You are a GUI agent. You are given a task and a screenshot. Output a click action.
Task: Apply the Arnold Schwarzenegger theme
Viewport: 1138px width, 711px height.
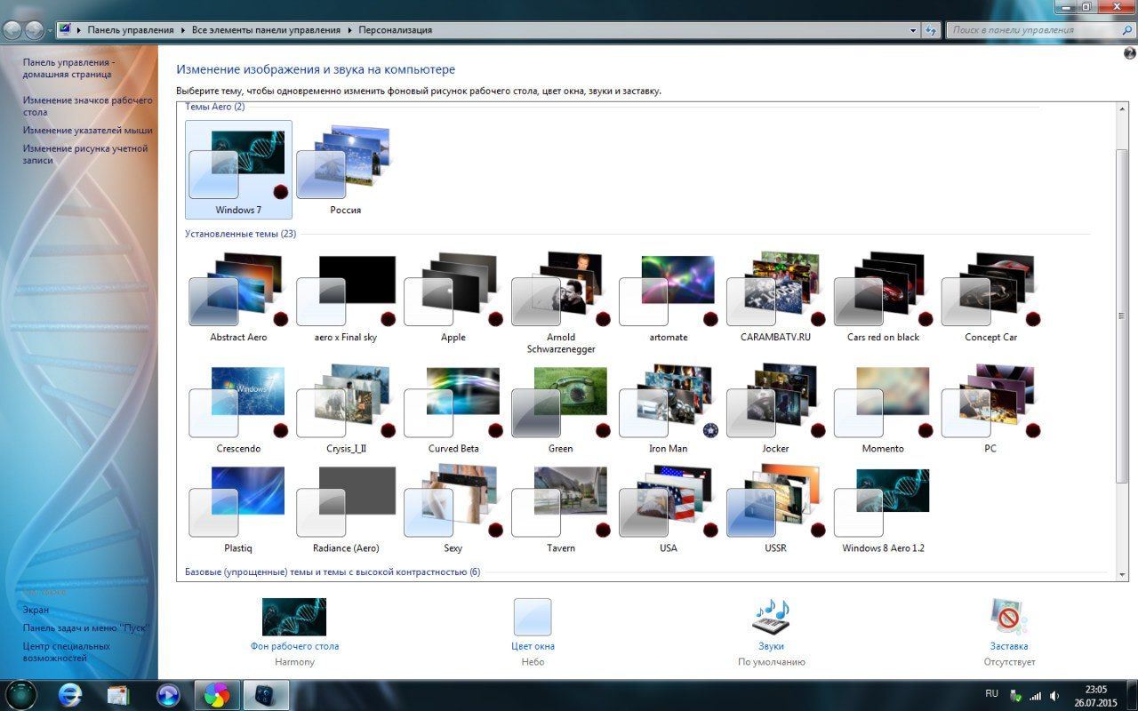tap(561, 302)
